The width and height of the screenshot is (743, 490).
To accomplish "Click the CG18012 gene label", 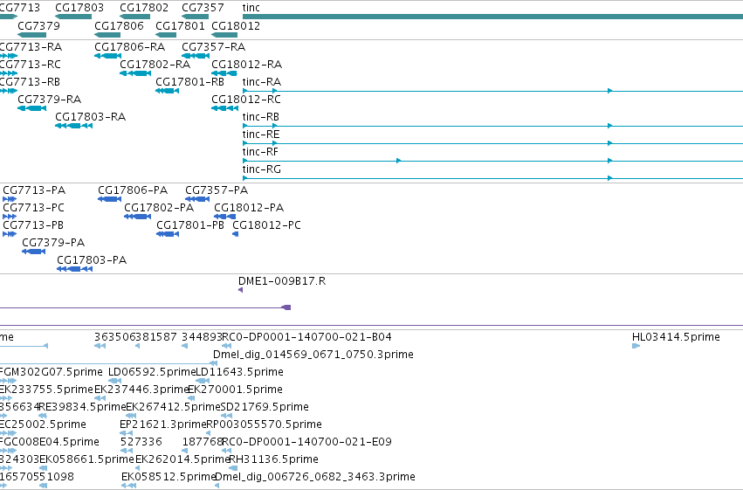I will 236,25.
